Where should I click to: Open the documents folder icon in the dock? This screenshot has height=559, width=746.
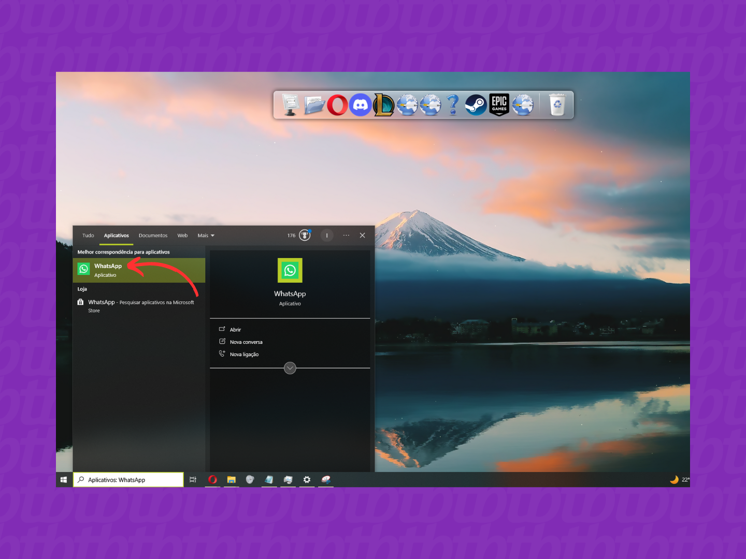pyautogui.click(x=314, y=105)
